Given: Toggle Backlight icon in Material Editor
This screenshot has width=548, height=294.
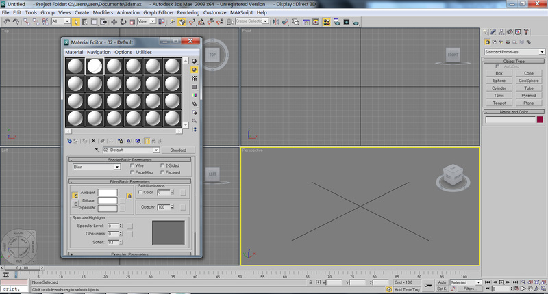Looking at the screenshot, I should click(x=194, y=70).
